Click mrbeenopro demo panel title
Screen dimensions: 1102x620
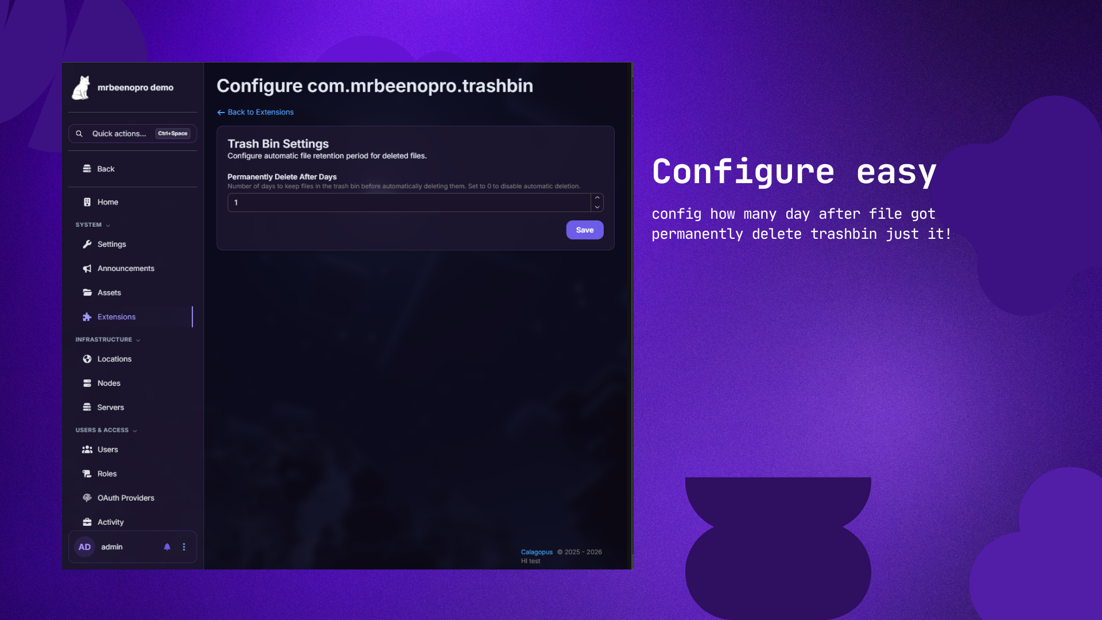(135, 88)
